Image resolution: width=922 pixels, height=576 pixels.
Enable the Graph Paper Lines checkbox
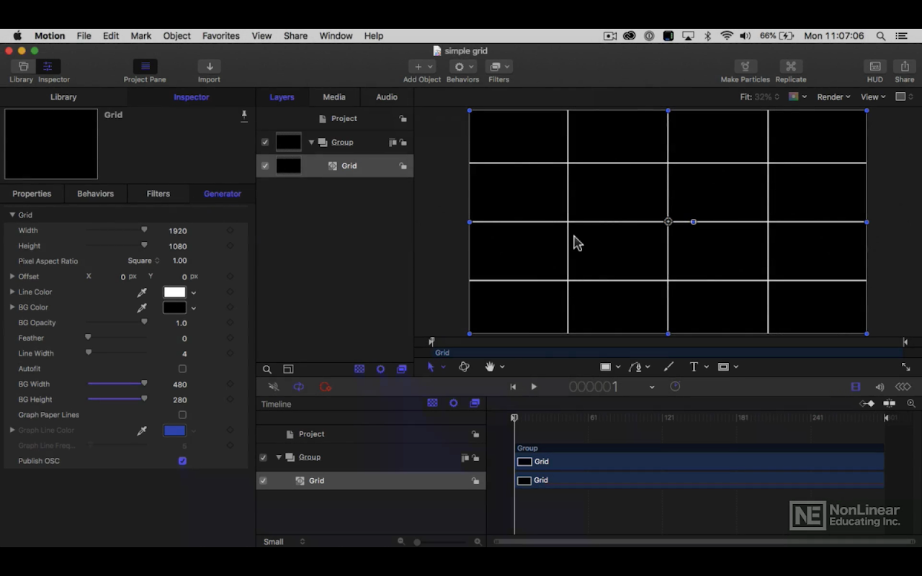pos(182,415)
